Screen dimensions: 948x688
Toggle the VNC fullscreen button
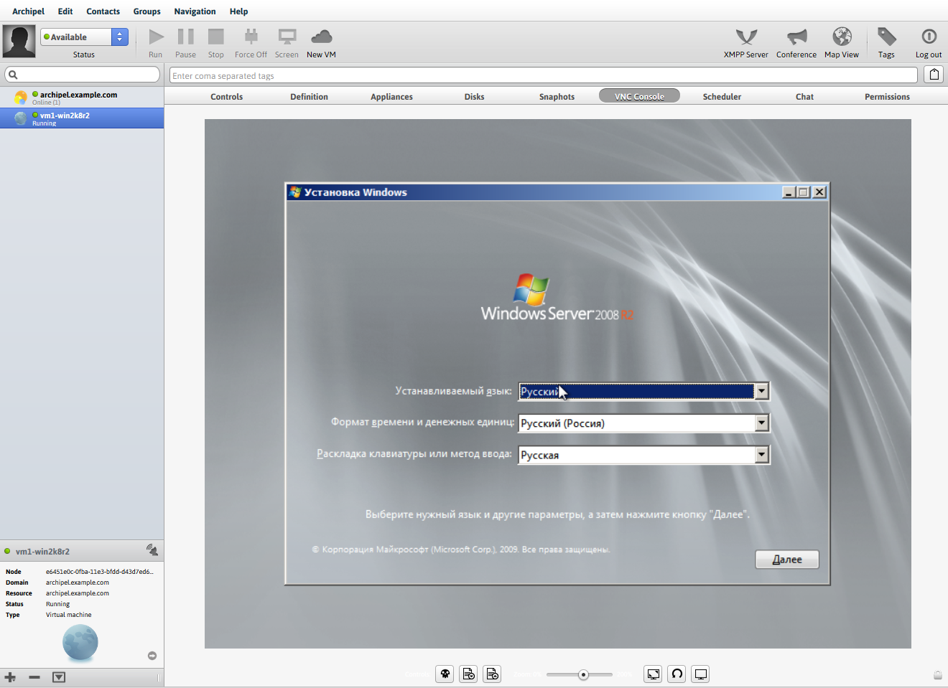click(x=654, y=674)
